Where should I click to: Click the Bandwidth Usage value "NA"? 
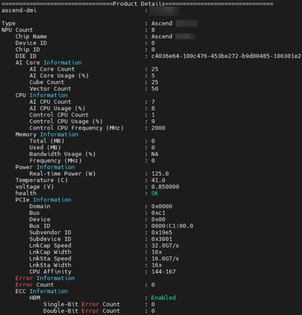[x=155, y=154]
